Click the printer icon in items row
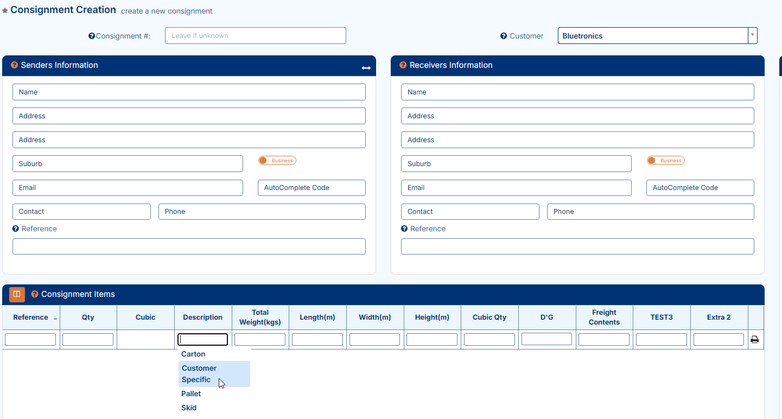 tap(754, 340)
